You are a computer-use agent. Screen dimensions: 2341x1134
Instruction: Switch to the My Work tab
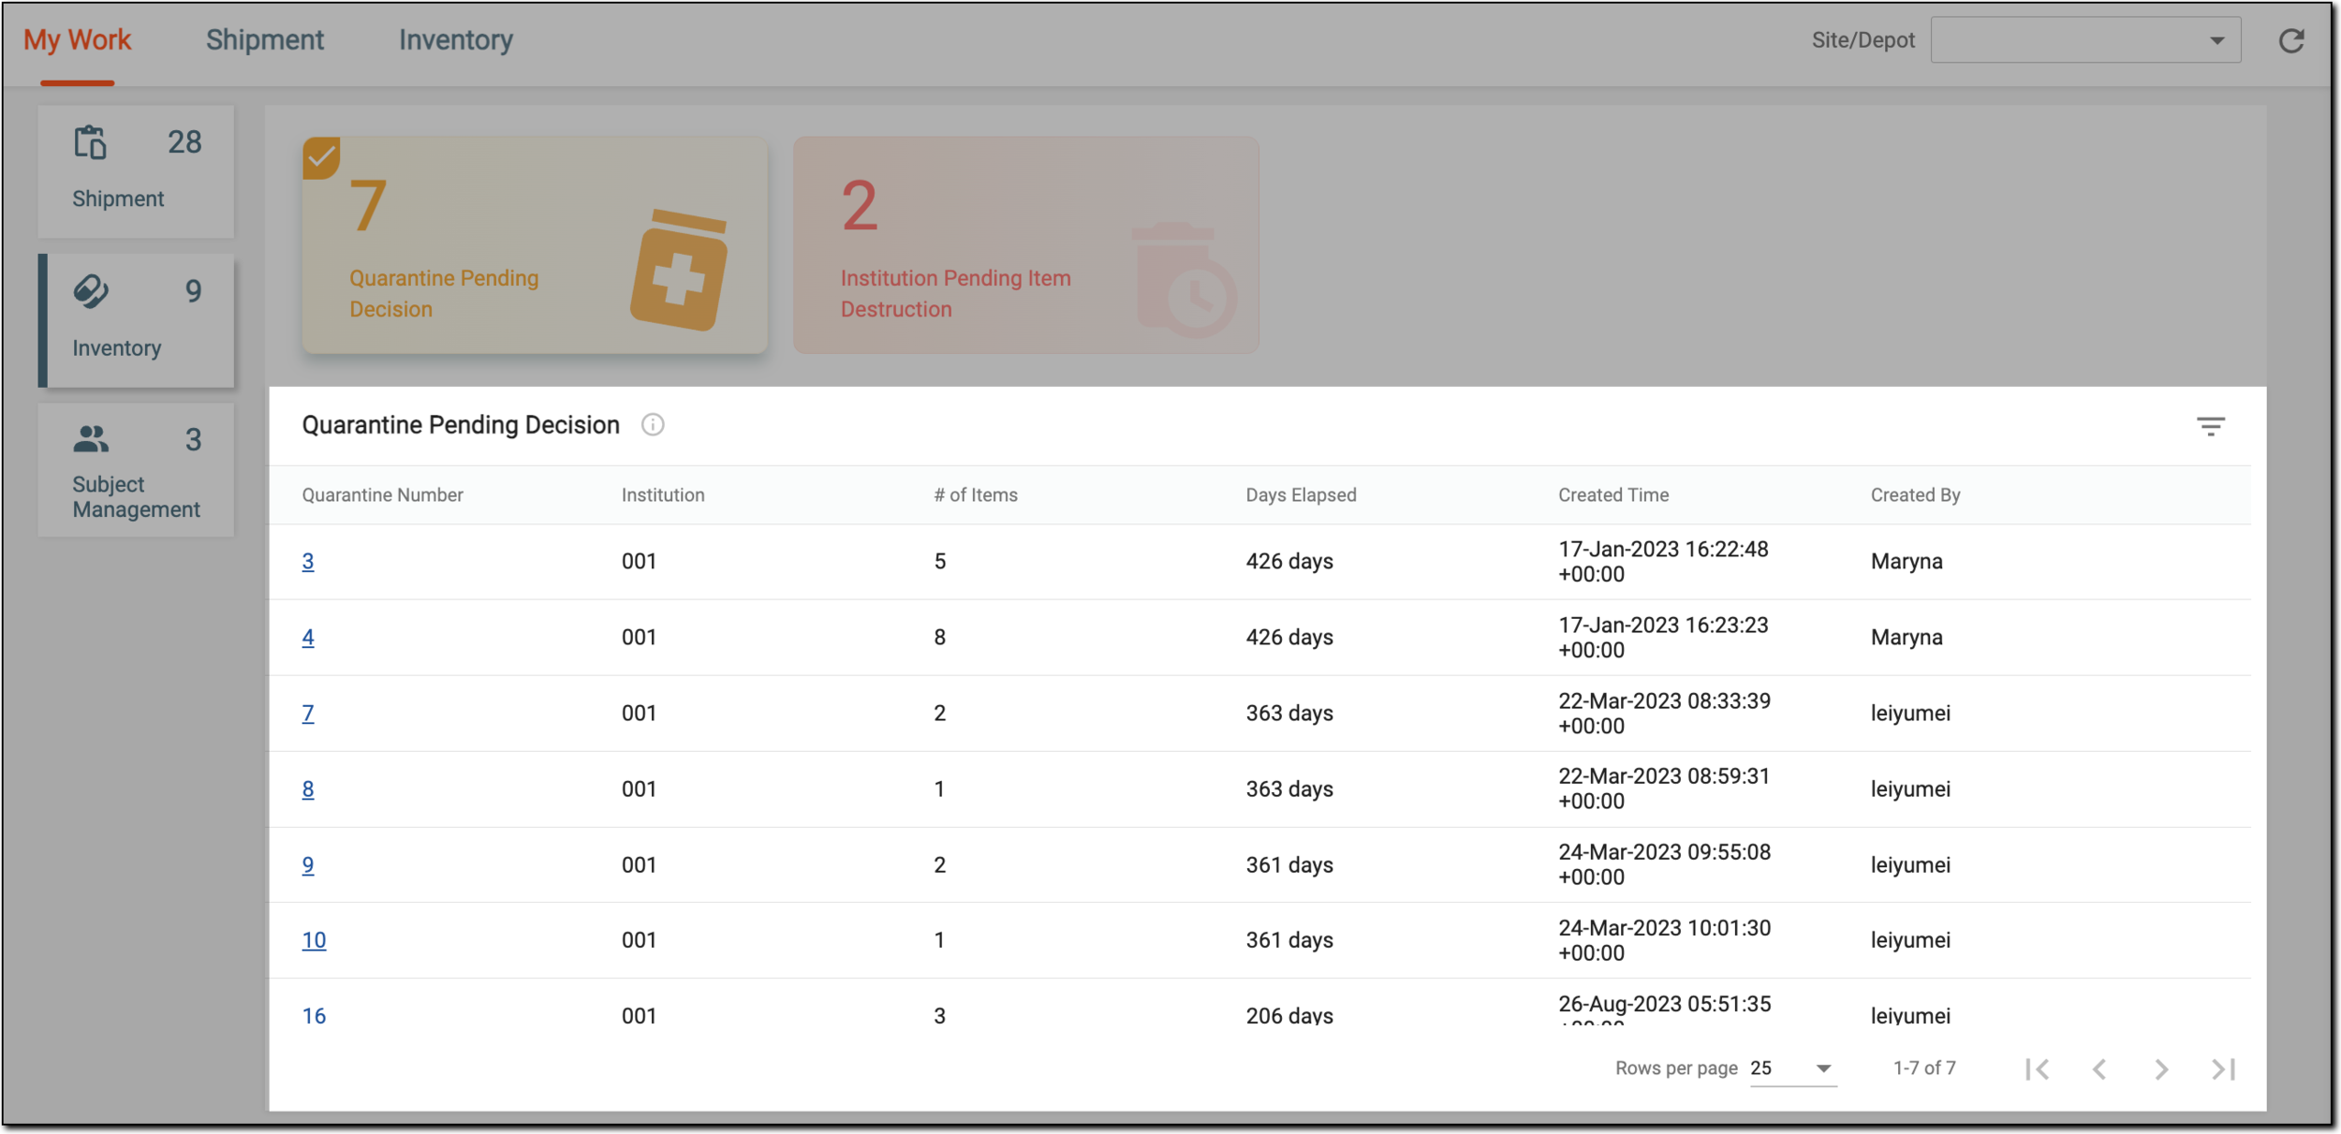pyautogui.click(x=77, y=40)
